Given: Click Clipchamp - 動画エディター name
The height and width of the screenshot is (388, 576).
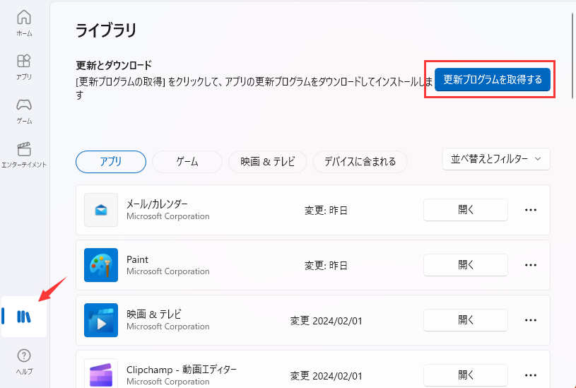Looking at the screenshot, I should 182,370.
